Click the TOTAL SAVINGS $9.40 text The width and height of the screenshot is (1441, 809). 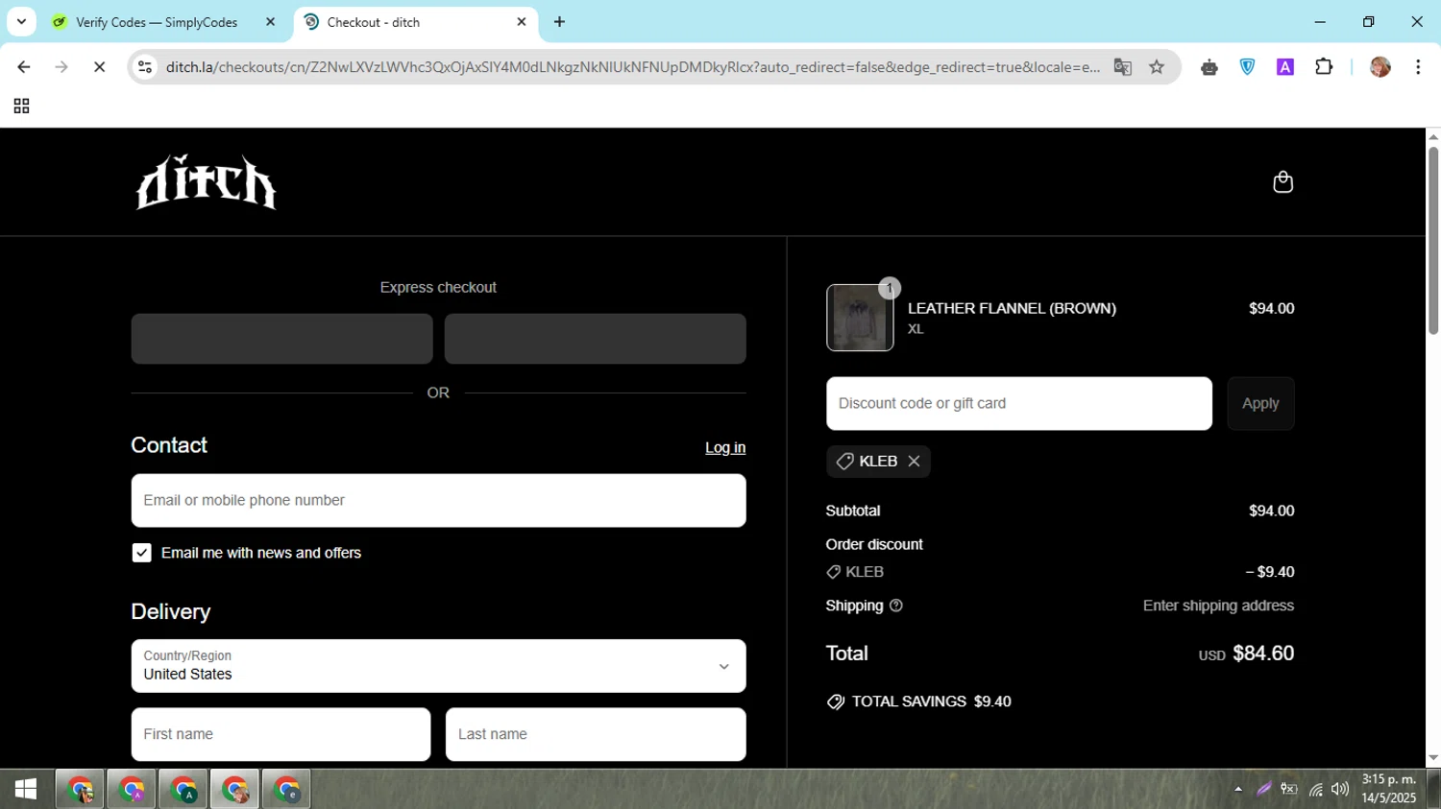coord(931,702)
